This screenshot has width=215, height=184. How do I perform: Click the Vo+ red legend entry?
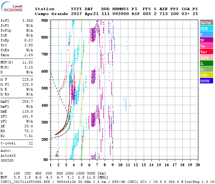point(206,52)
